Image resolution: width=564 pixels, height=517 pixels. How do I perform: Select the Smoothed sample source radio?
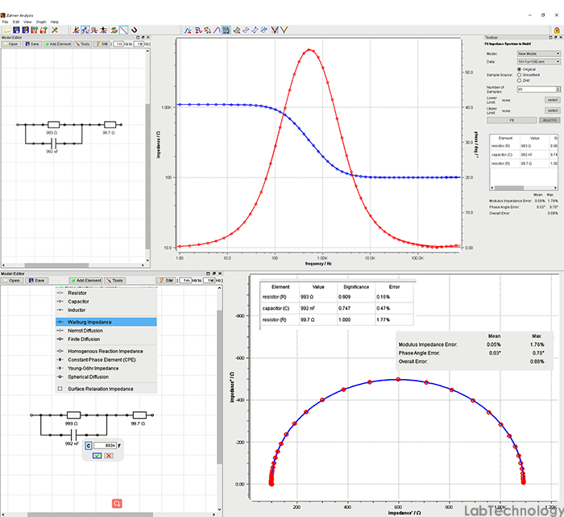[519, 75]
